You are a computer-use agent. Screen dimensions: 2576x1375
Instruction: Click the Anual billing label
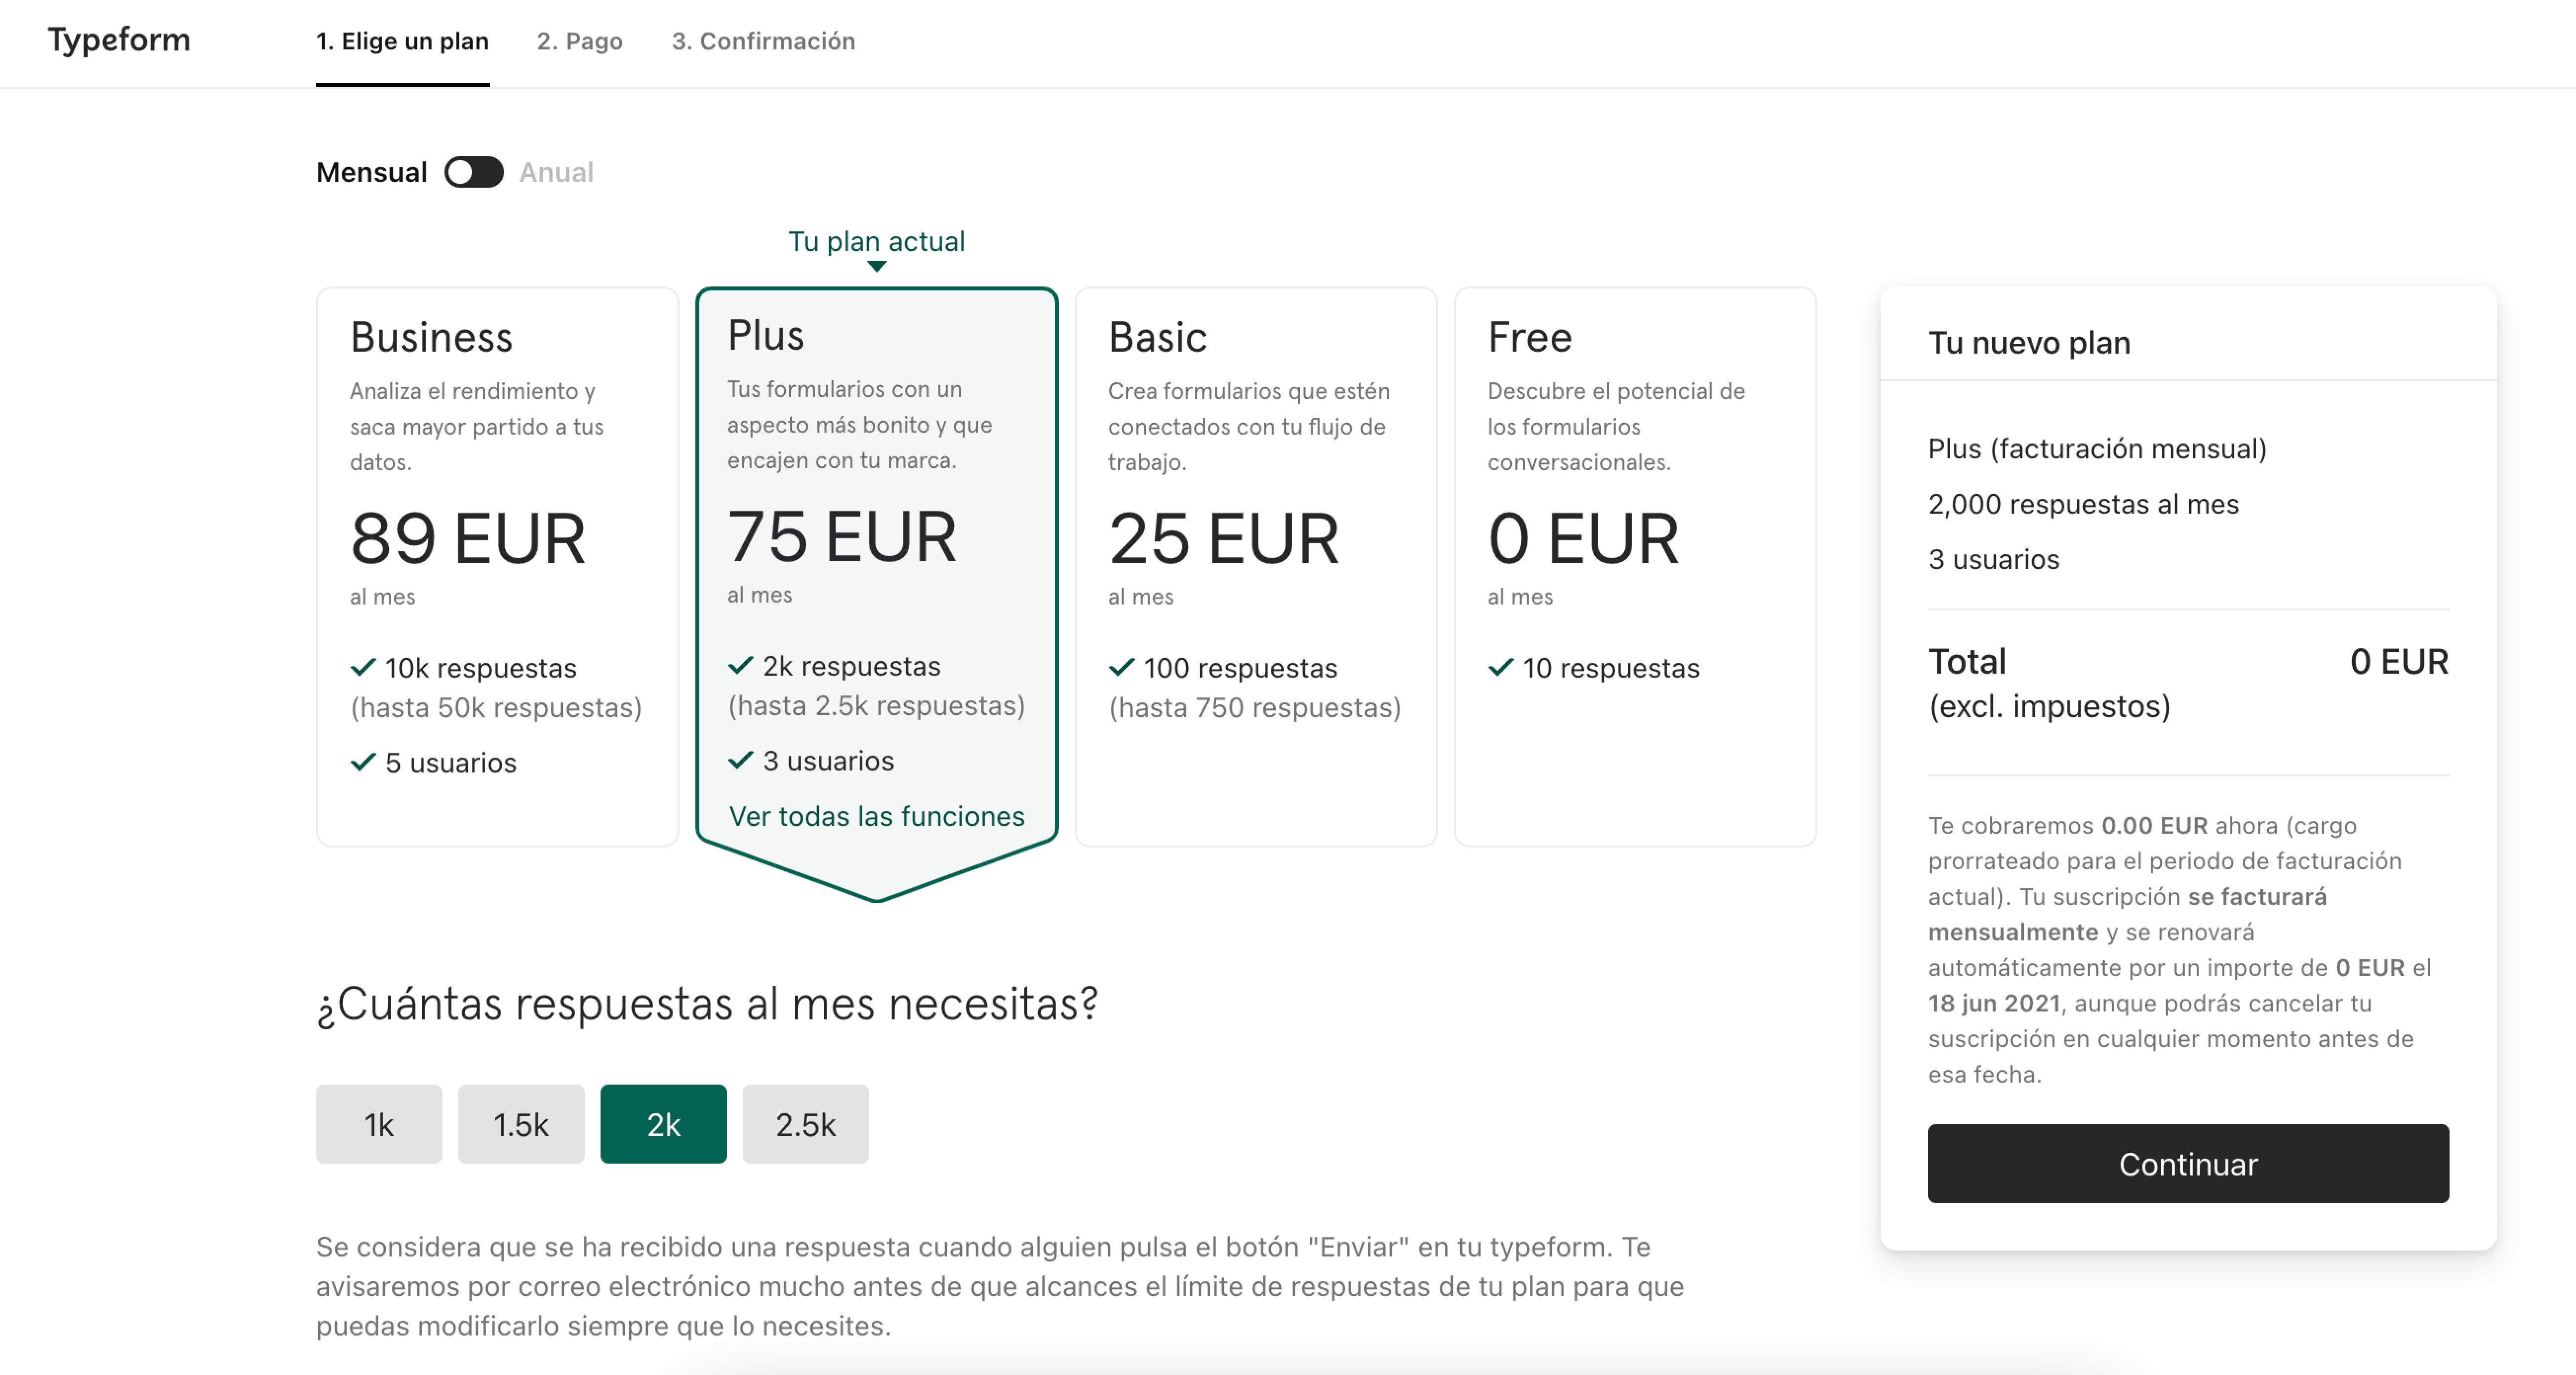coord(556,172)
